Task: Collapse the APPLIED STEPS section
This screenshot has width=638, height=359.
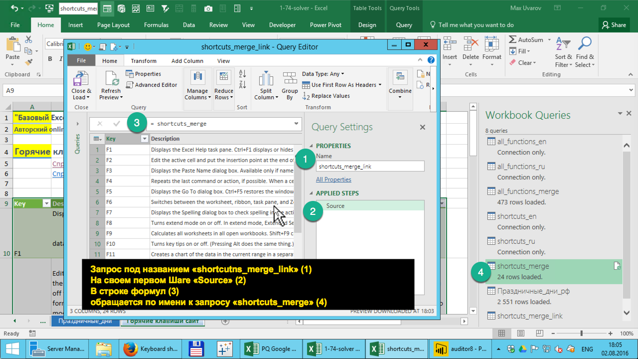Action: [x=312, y=193]
